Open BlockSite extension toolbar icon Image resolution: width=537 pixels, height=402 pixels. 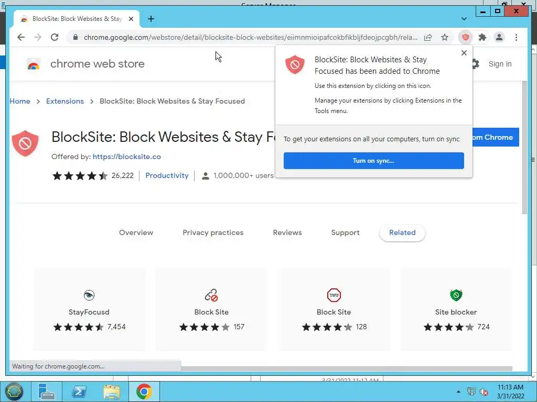(x=466, y=37)
